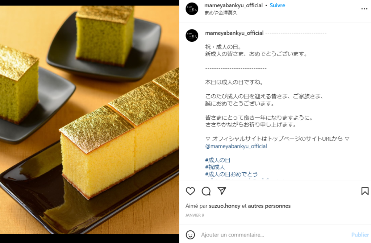Open the @mameyabankyu_official mention link

tap(236, 146)
